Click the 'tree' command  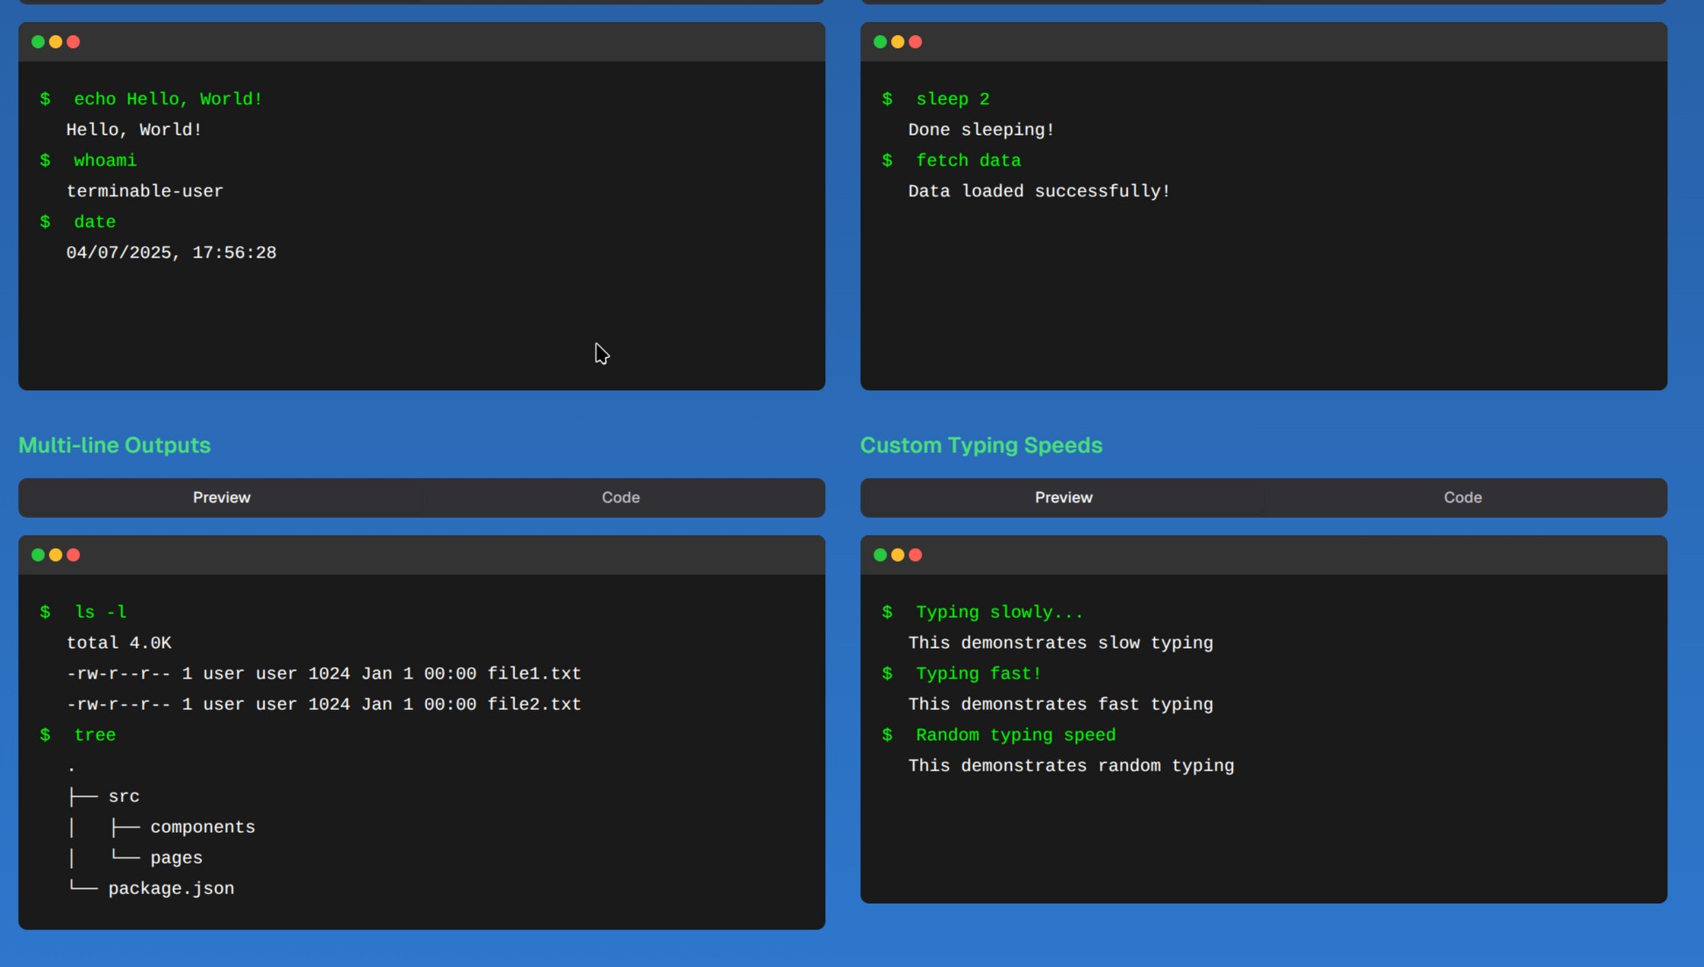coord(95,735)
